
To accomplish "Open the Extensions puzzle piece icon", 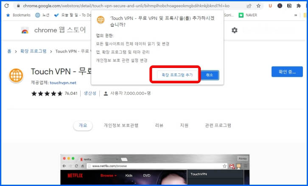I will [299, 6].
